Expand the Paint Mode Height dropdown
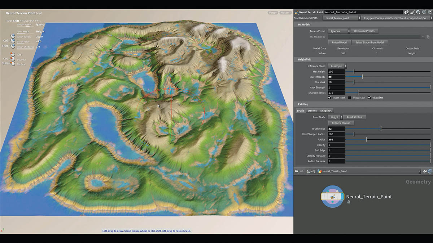 click(x=335, y=117)
